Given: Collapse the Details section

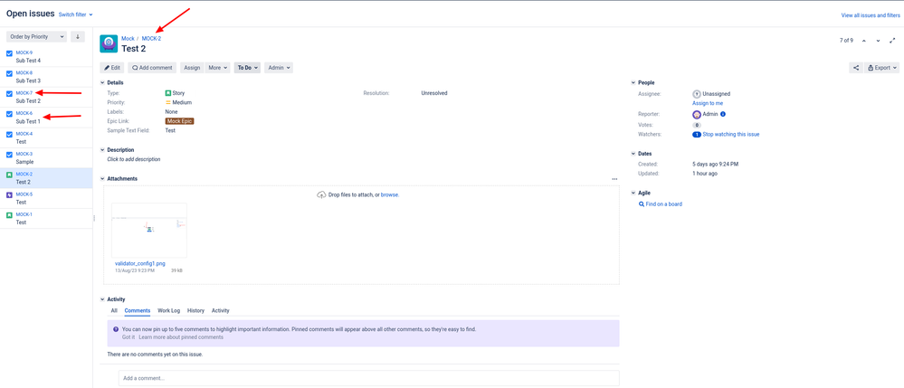Looking at the screenshot, I should point(102,83).
